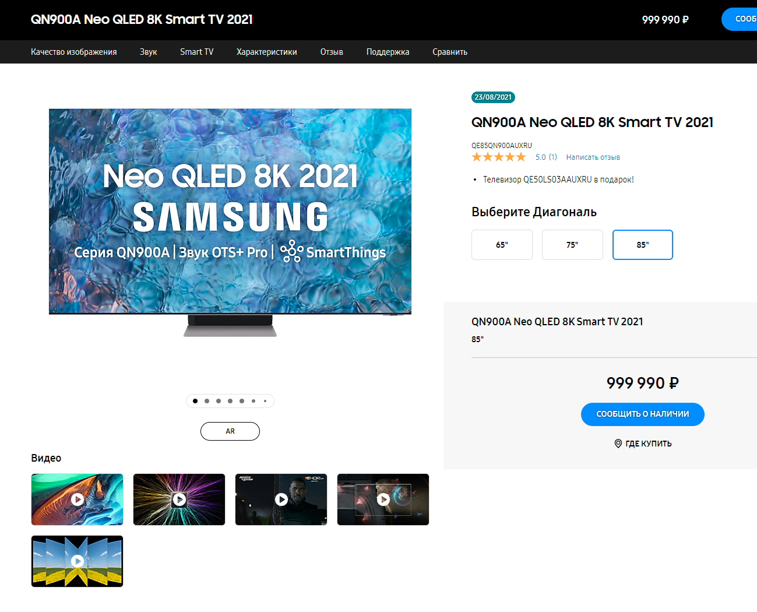Click the model code QE85QN900AUXRU
The image size is (757, 612).
(x=502, y=145)
